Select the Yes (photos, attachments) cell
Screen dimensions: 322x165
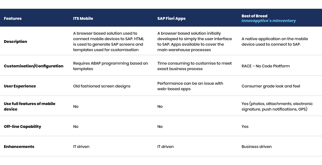pos(277,106)
